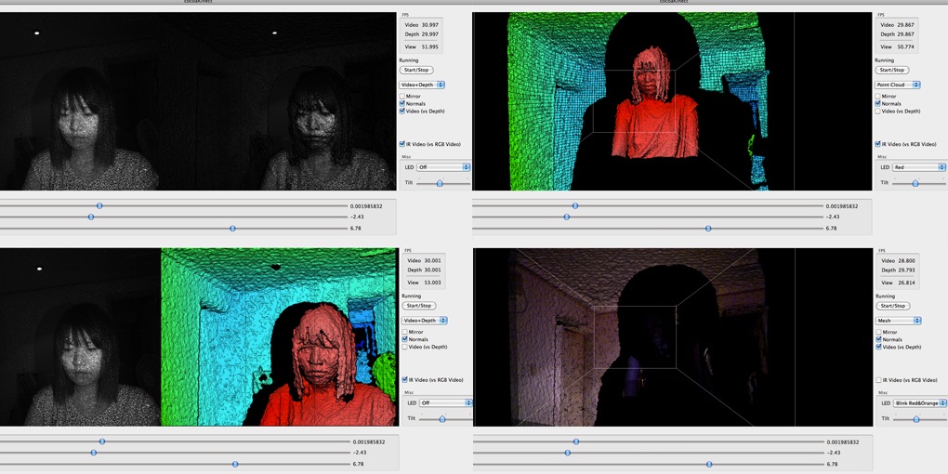Screen dimensions: 948x474
Task: Toggle IR Video (vs RGB Video) in top-left window
Action: tap(402, 144)
